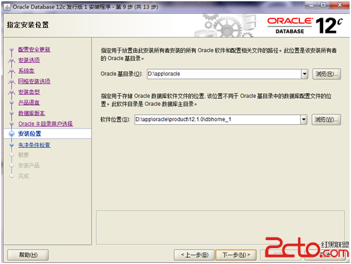Click the step marker beside 配置安全更新

click(12, 49)
